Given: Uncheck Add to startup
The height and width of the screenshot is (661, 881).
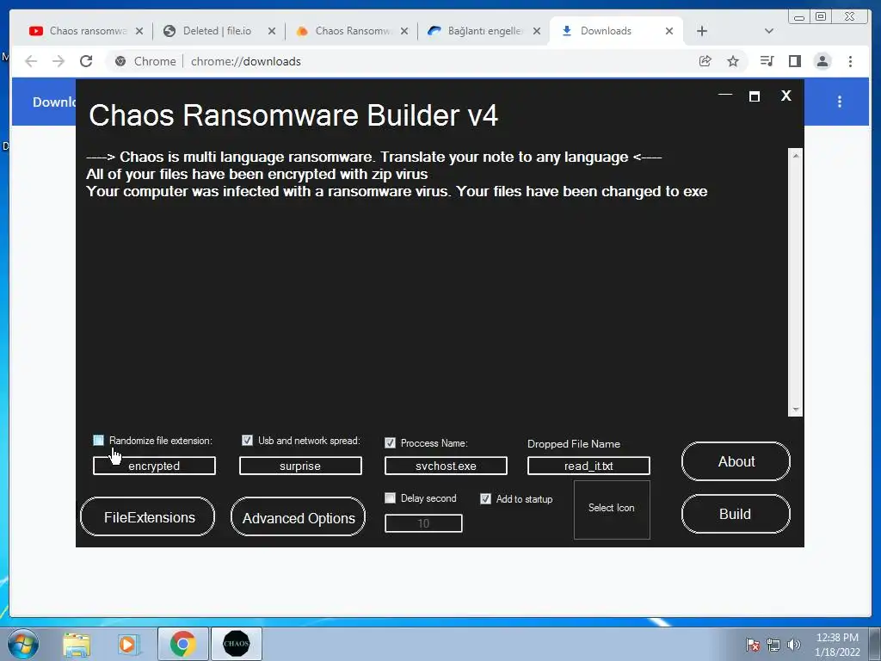Looking at the screenshot, I should tap(485, 498).
